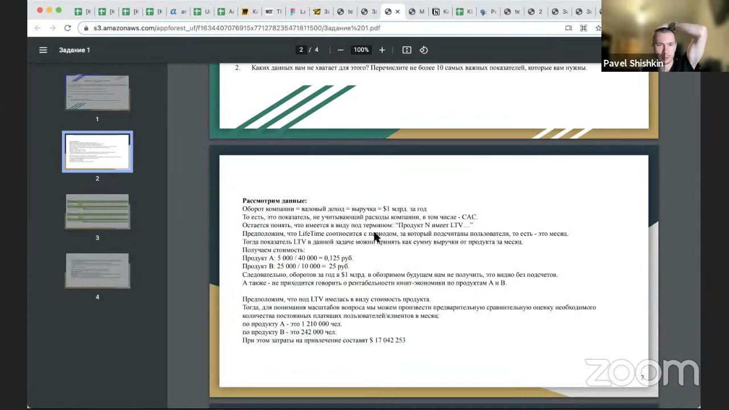Screen dimensions: 729x410
Task: Click line 'по продукту B - это 242 000 чел.'
Action: point(289,332)
